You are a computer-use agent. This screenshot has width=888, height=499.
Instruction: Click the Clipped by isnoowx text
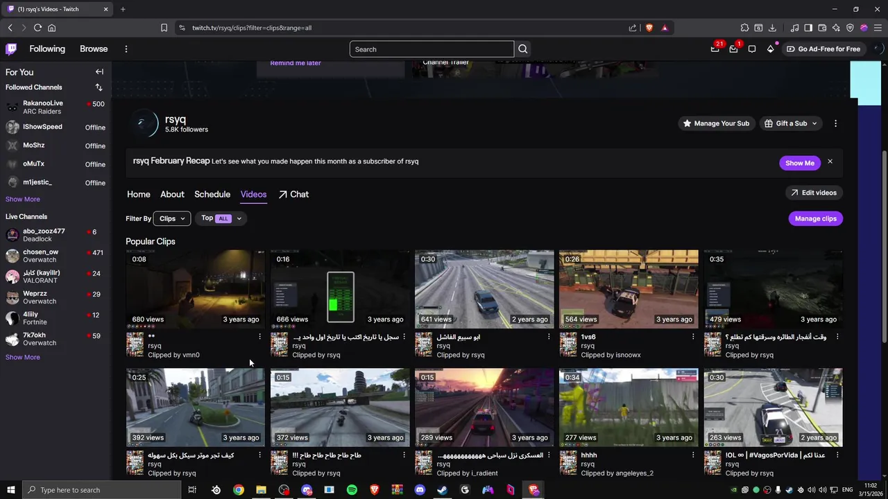point(610,356)
